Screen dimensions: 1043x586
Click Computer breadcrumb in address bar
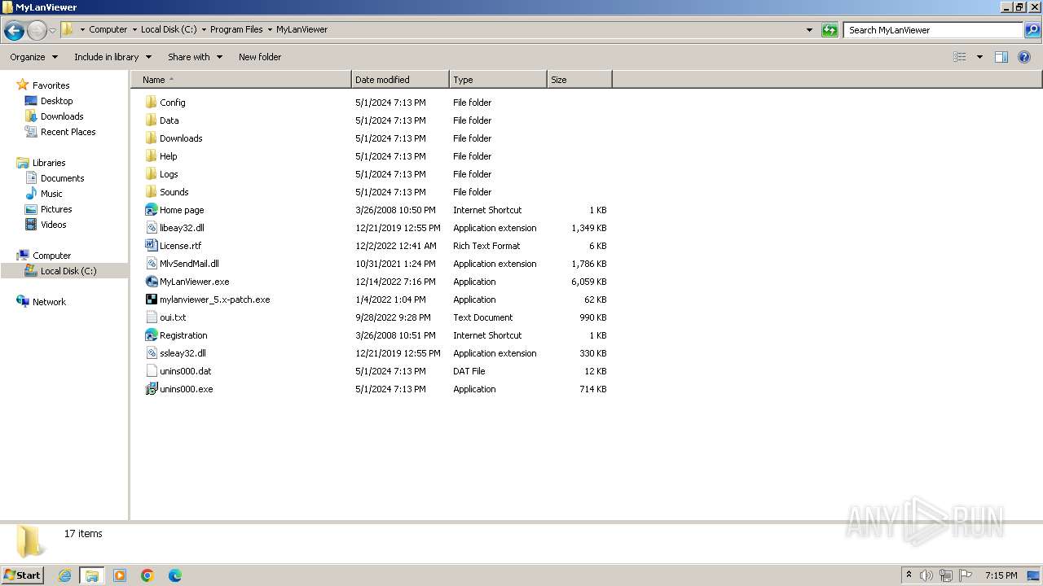[x=108, y=29]
